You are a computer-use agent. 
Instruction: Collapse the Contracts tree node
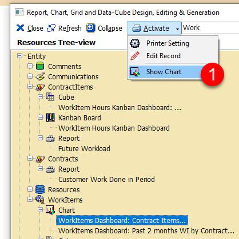30,159
